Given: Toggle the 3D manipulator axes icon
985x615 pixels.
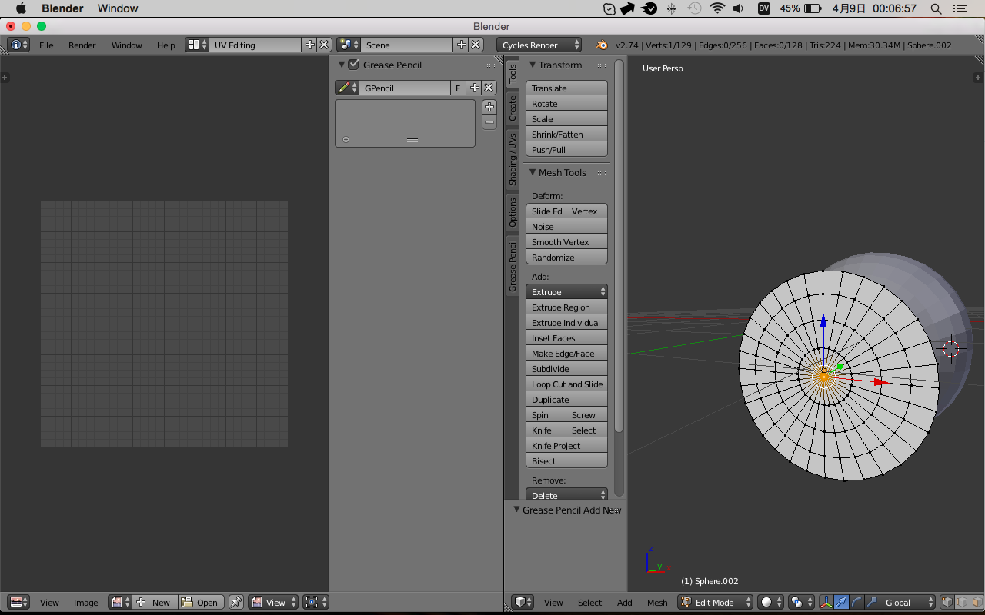Looking at the screenshot, I should pyautogui.click(x=826, y=602).
